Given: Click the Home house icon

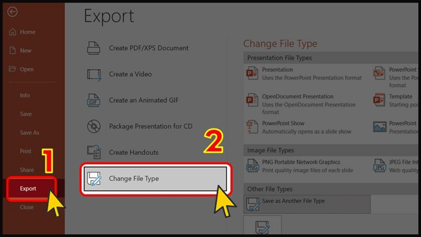Looking at the screenshot, I should tap(13, 32).
